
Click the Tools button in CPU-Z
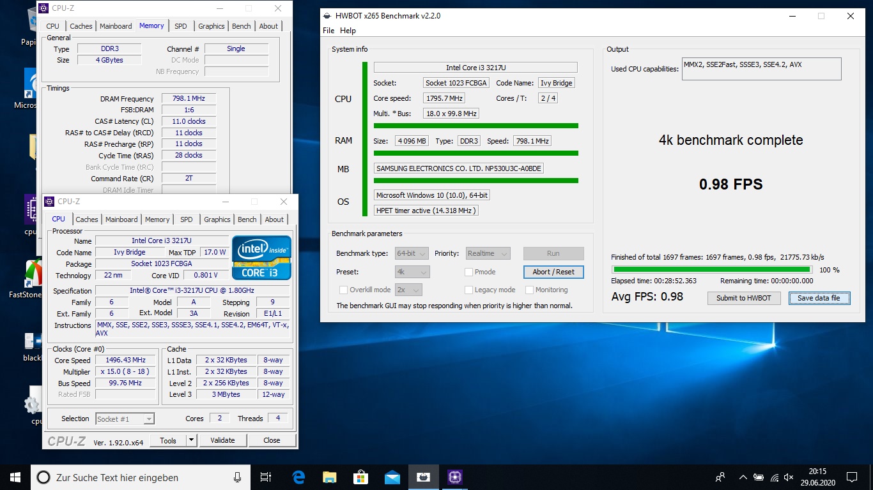point(168,440)
